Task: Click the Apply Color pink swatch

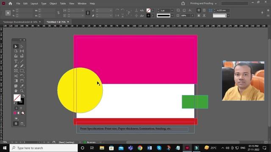Action: click(15, 113)
